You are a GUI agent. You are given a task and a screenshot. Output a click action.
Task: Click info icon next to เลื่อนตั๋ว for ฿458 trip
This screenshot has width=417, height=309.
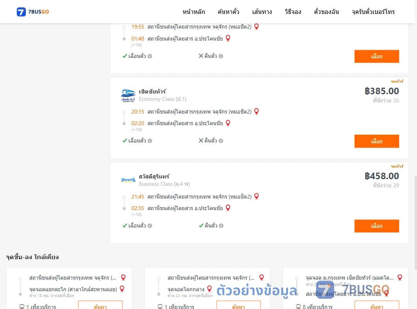pyautogui.click(x=150, y=226)
